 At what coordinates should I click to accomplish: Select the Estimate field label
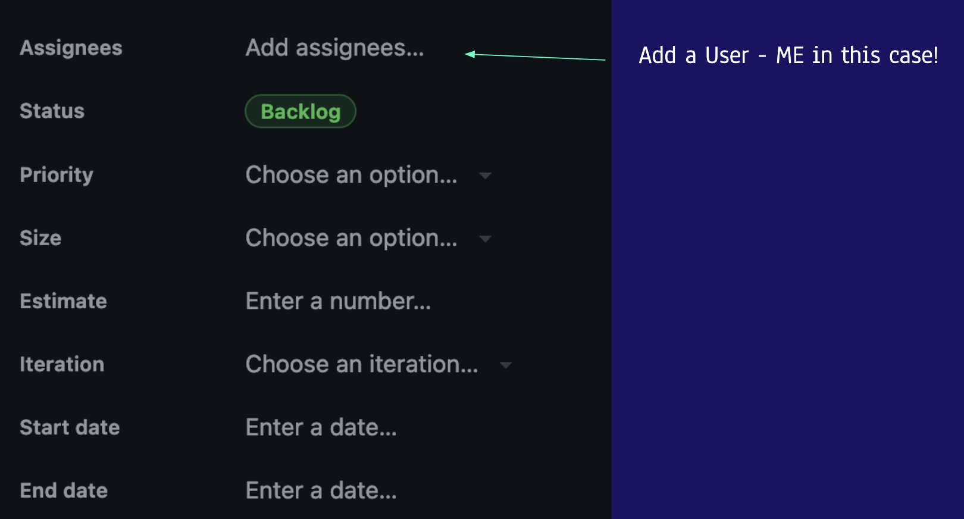pos(63,302)
